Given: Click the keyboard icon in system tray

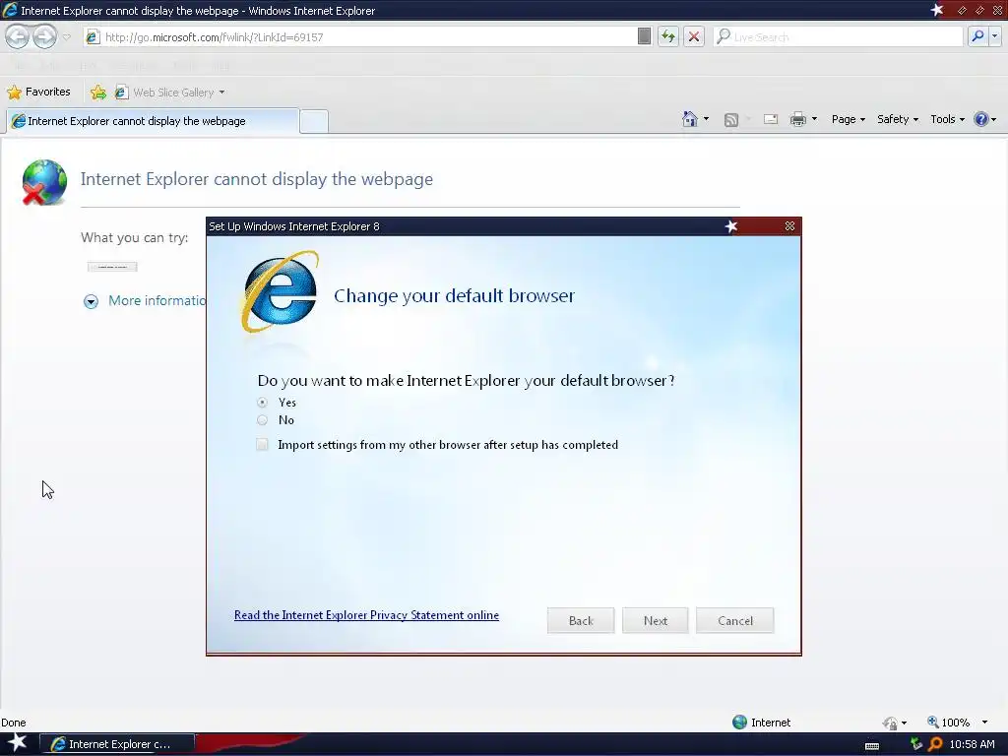Looking at the screenshot, I should click(x=872, y=746).
